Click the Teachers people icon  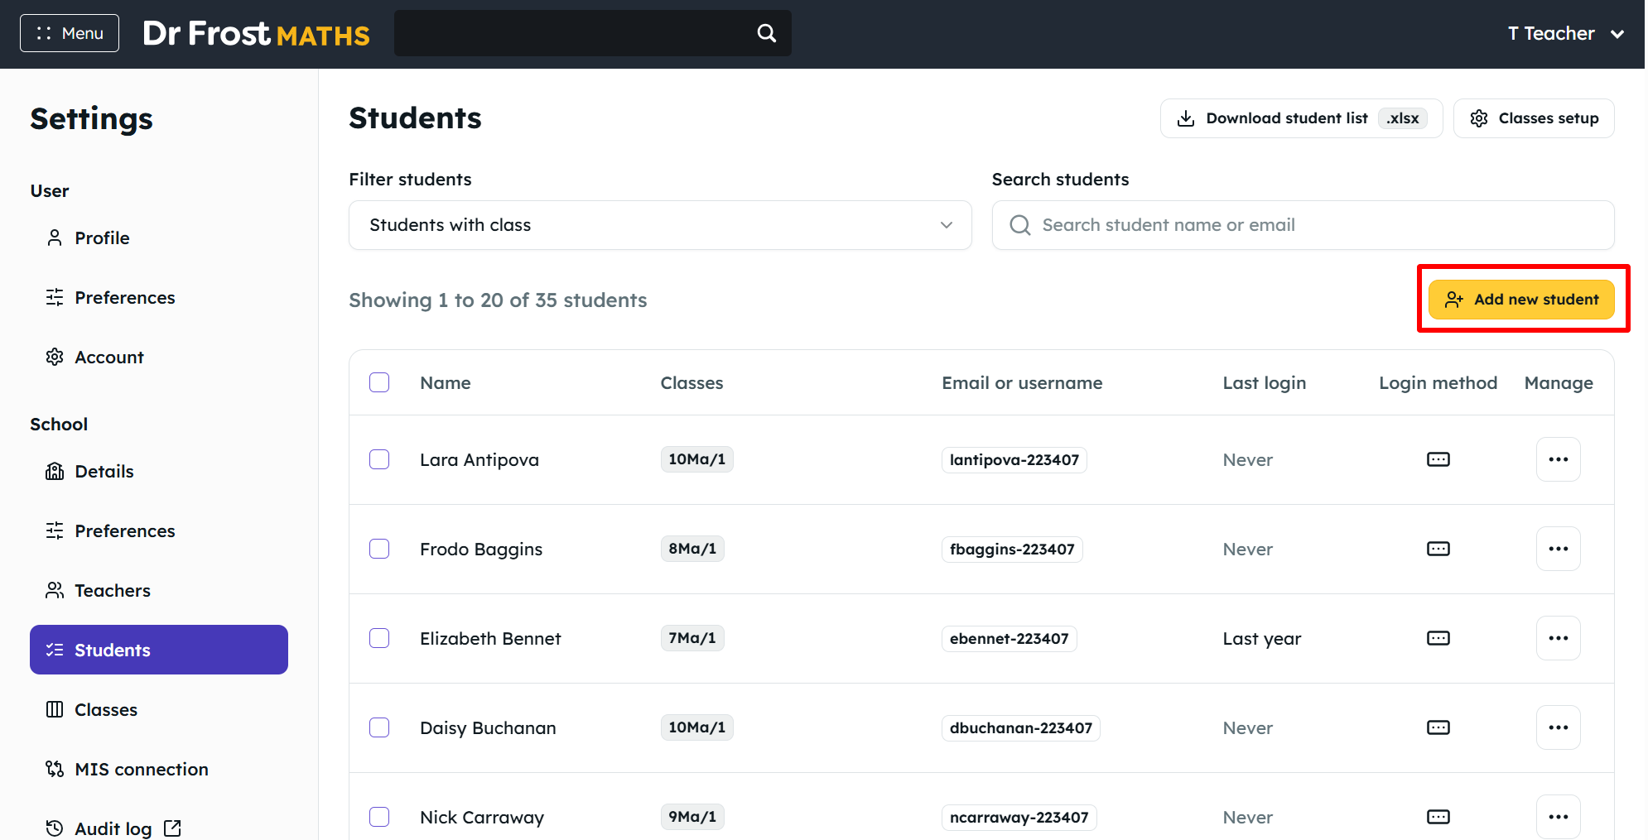coord(55,591)
